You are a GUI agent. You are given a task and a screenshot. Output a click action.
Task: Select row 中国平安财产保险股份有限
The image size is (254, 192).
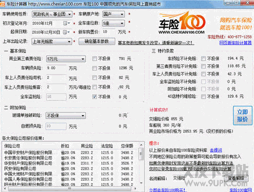[x=71, y=153]
